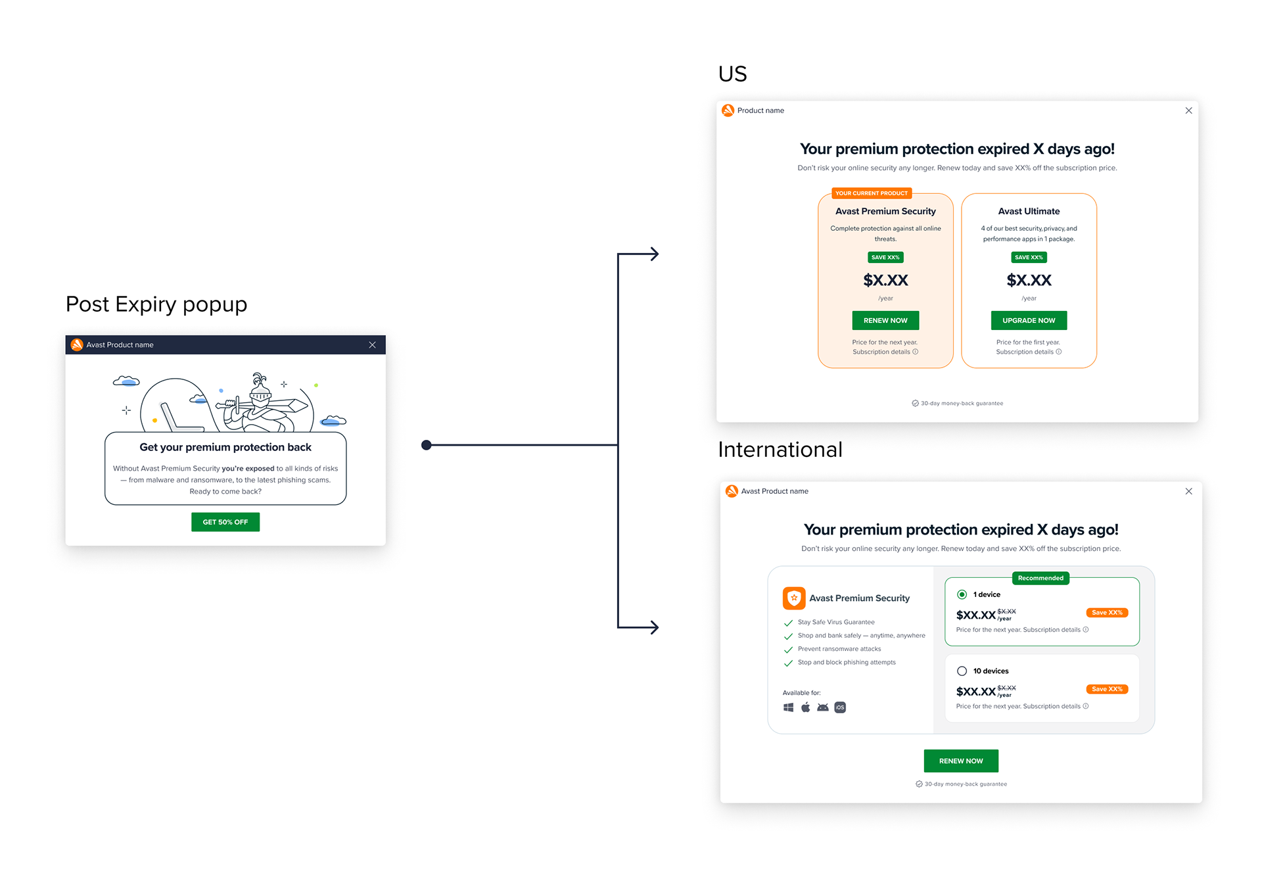1262x881 pixels.
Task: Click UPGRADE NOW for Avast Ultimate
Action: click(1029, 321)
